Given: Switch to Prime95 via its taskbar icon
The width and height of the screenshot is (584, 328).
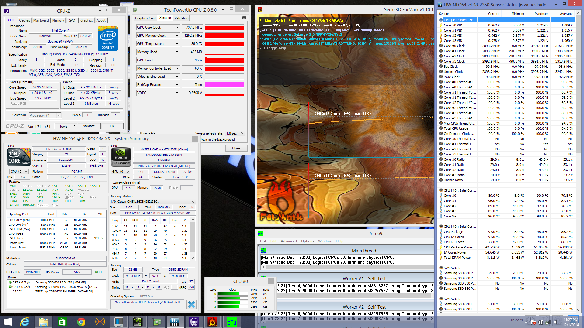Looking at the screenshot, I should pyautogui.click(x=231, y=322).
